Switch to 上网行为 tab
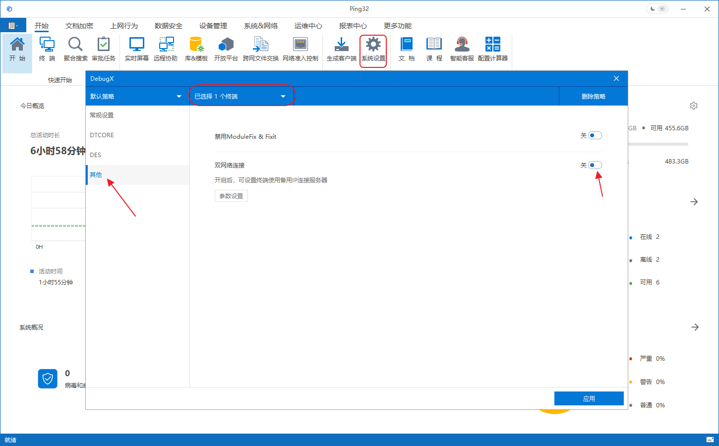This screenshot has width=719, height=446. (x=124, y=26)
